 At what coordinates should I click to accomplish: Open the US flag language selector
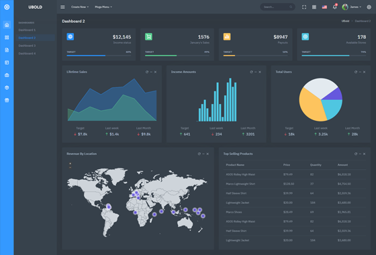point(324,7)
